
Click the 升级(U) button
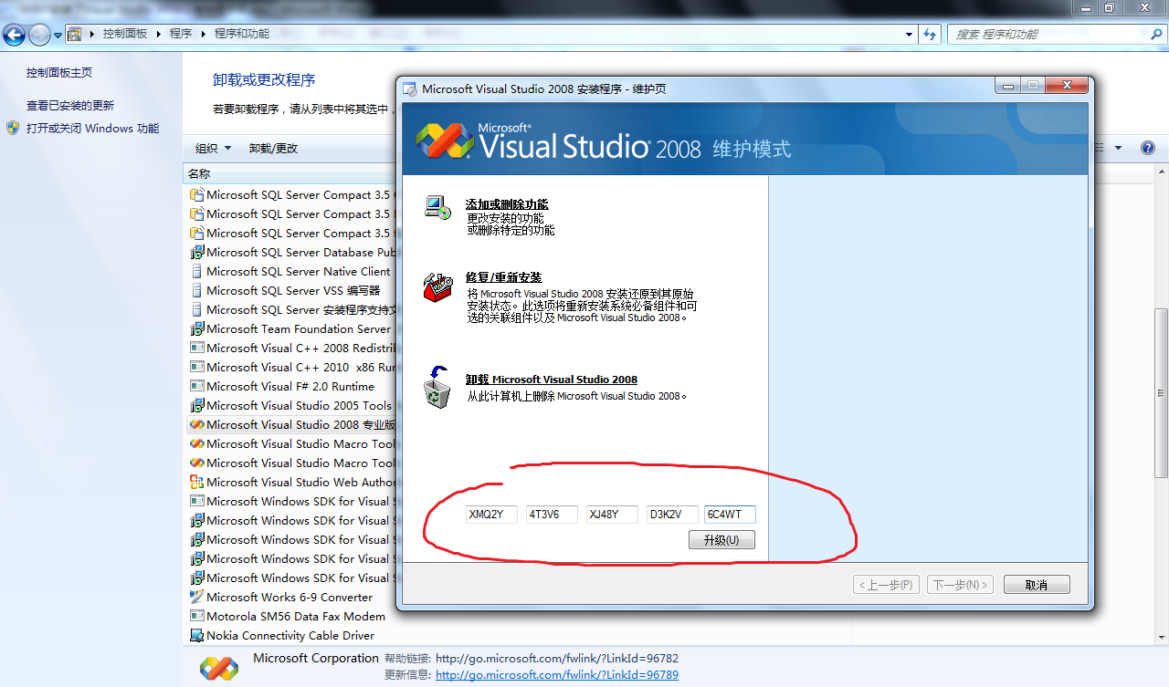point(721,539)
